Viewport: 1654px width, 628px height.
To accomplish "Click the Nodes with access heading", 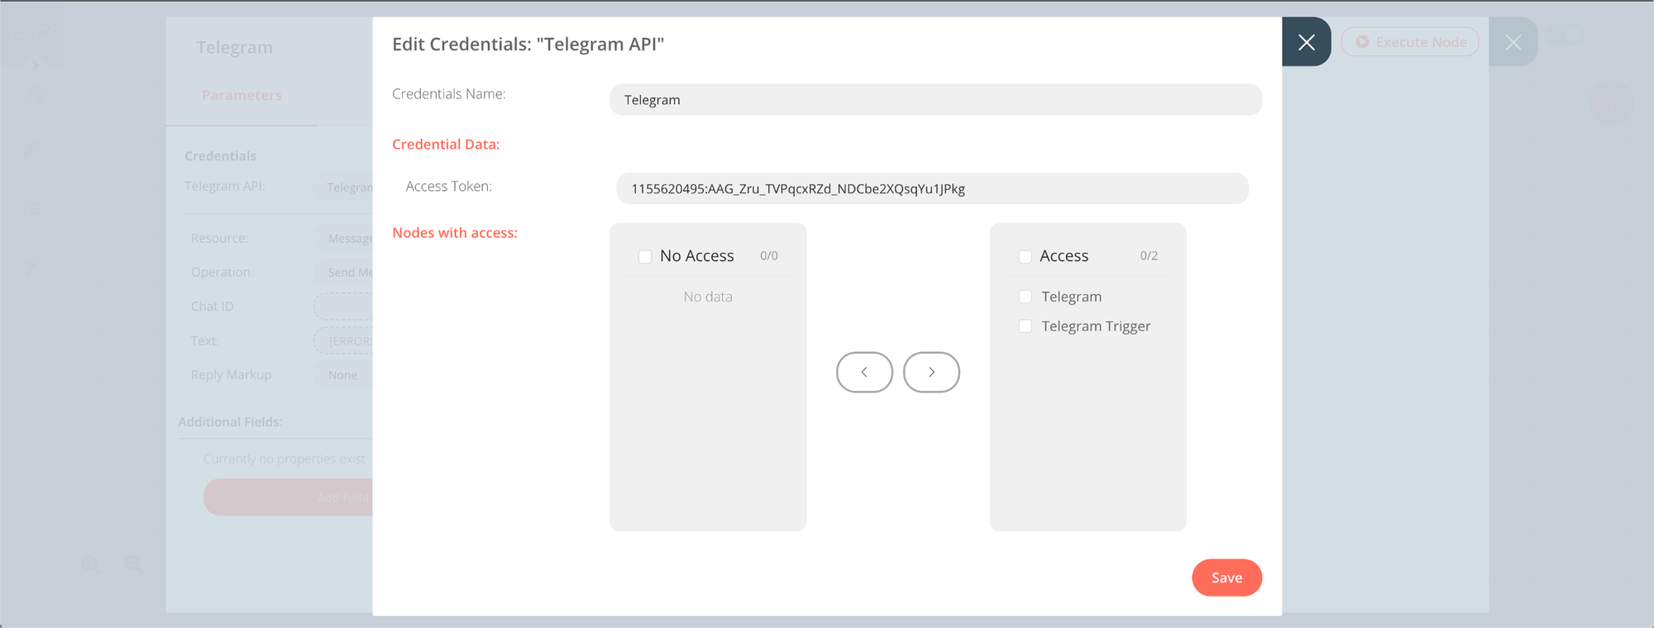I will [455, 233].
